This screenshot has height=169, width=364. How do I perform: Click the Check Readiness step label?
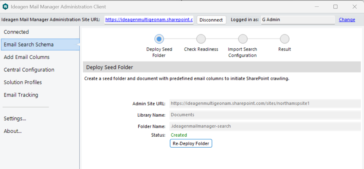[201, 49]
